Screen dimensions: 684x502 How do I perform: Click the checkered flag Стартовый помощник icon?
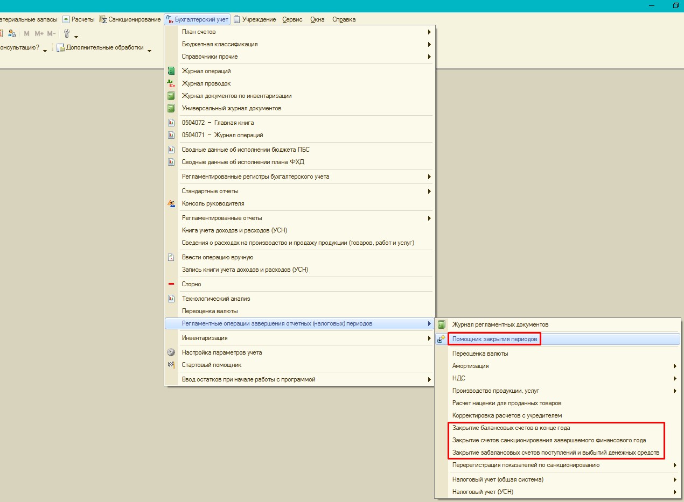pyautogui.click(x=171, y=365)
